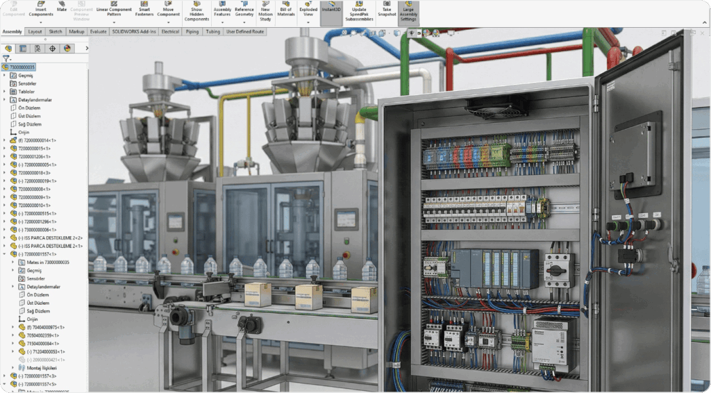
Task: Open Bill of Materials
Action: click(286, 10)
